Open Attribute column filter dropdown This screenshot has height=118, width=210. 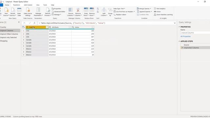(x=70, y=27)
